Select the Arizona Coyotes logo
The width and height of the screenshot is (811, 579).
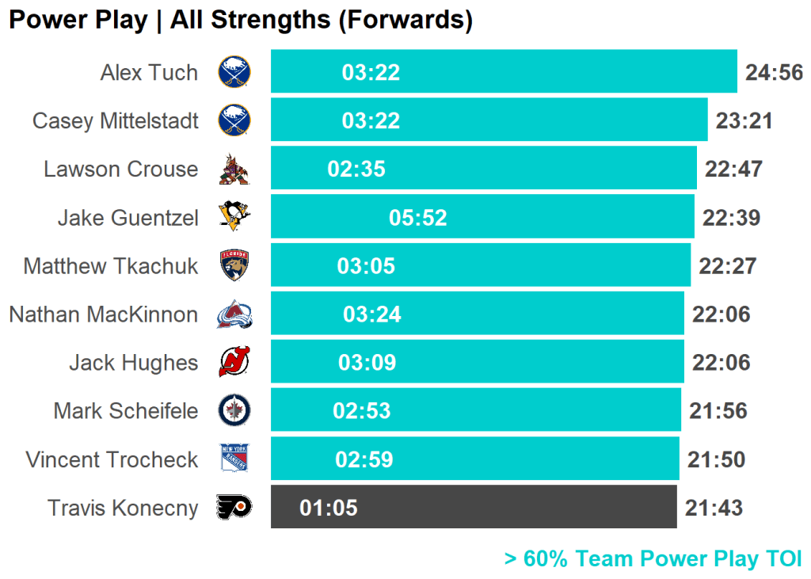click(x=234, y=169)
